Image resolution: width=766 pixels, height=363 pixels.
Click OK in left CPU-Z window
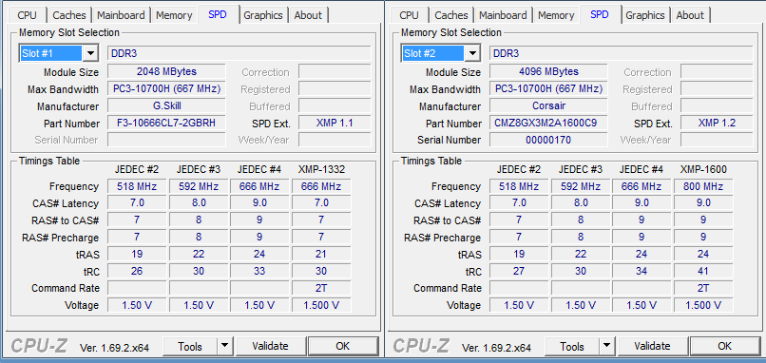(x=343, y=347)
